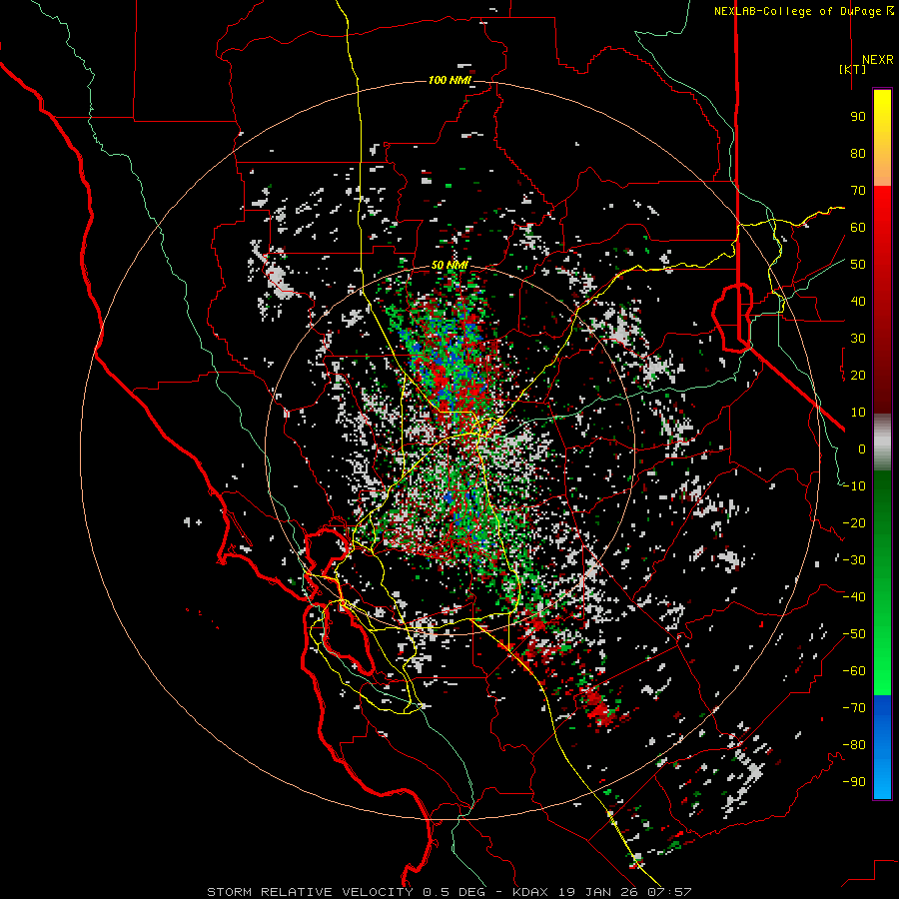The image size is (899, 899).
Task: Click the -30 value on velocity scale
Action: [x=854, y=560]
